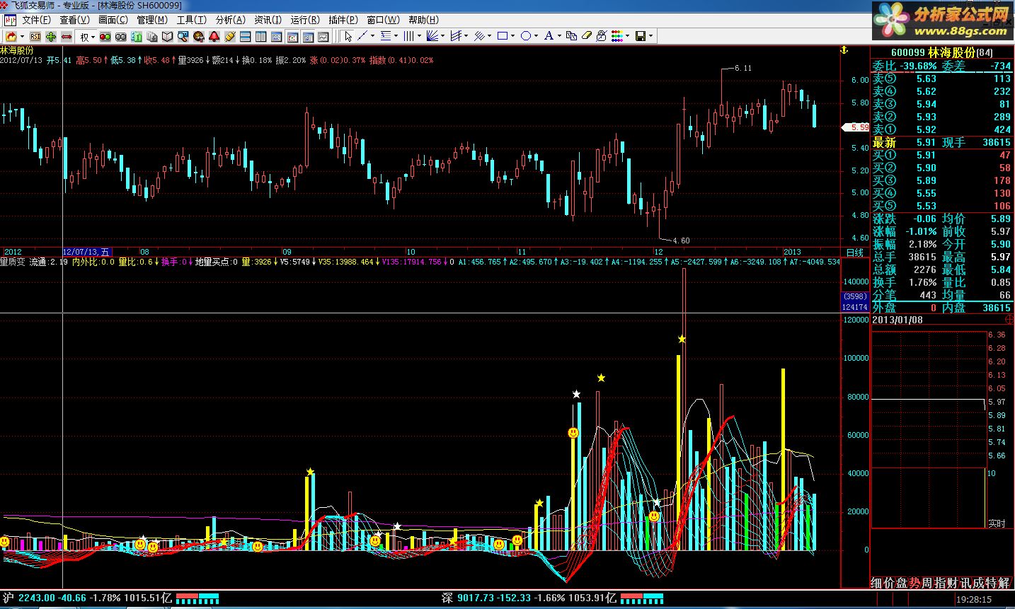Screen dimensions: 1015x609
Task: Expand the save icon dropdown arrow
Action: point(650,36)
